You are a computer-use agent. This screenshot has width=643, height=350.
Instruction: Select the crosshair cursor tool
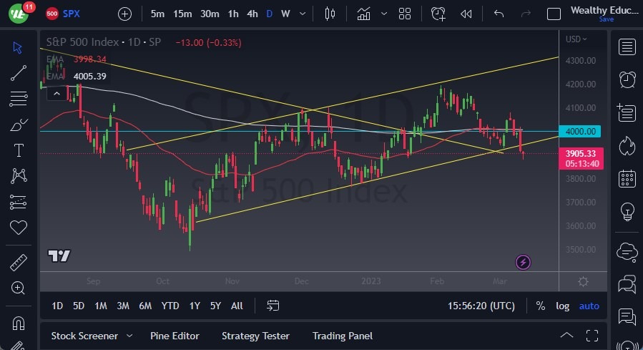pyautogui.click(x=19, y=47)
